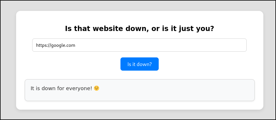Image resolution: width=276 pixels, height=120 pixels.
Task: Click the white card area right of the button
Action: point(207,64)
